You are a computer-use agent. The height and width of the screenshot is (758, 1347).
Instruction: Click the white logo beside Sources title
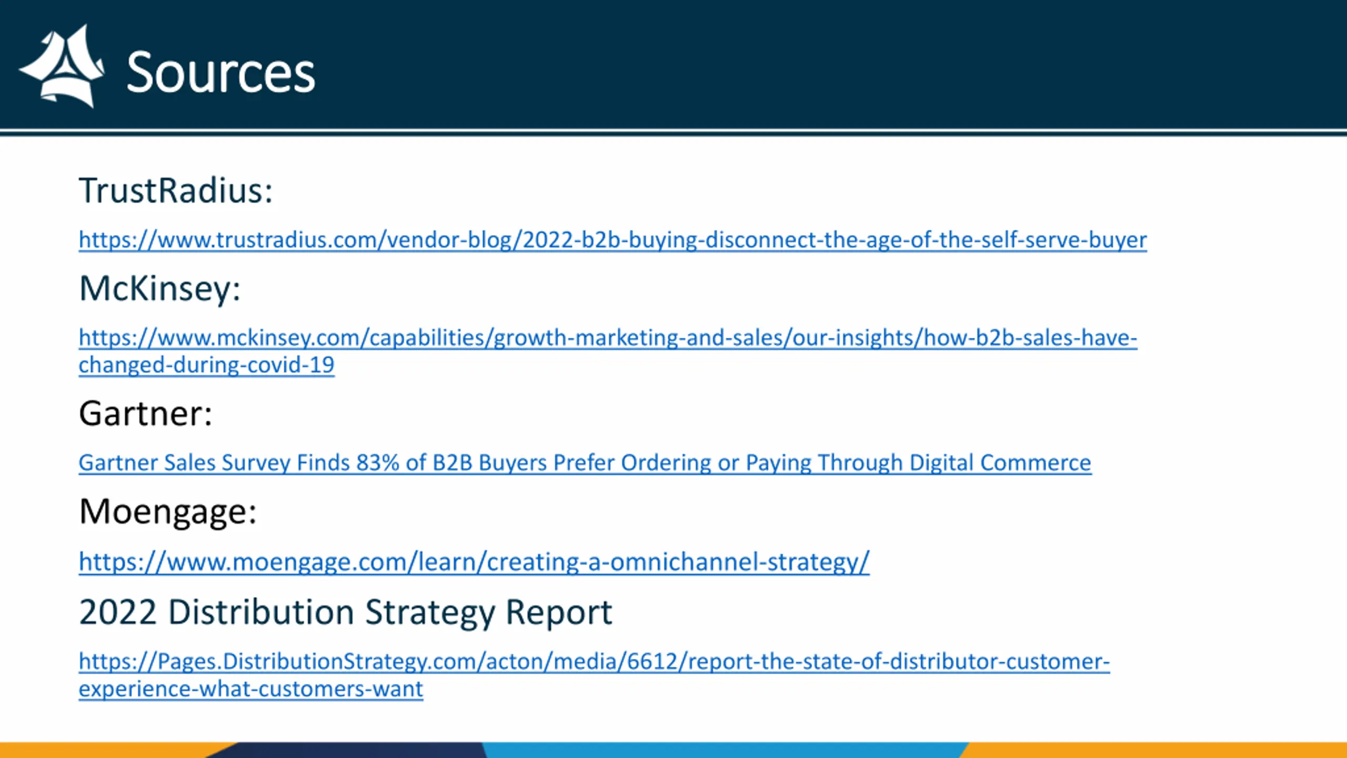(62, 67)
